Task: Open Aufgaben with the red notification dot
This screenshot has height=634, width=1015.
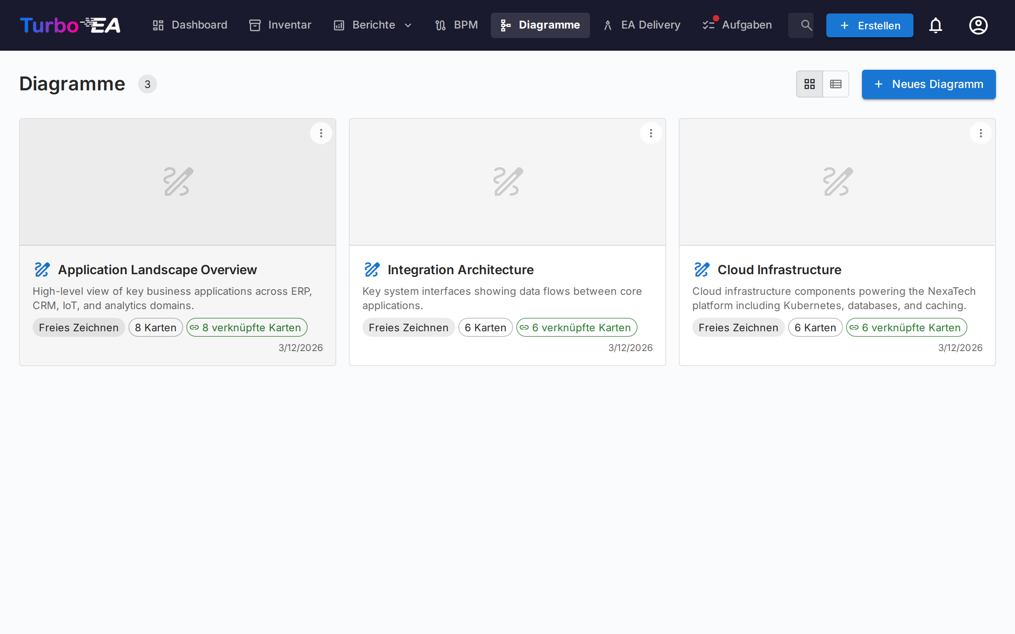Action: point(737,25)
